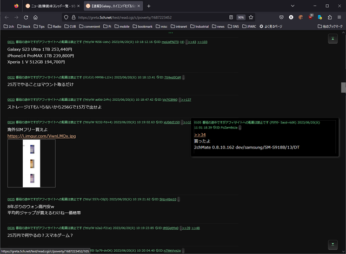Image resolution: width=346 pixels, height=254 pixels.
Task: Open the phone image thumbnail in post 0034
Action: click(31, 164)
